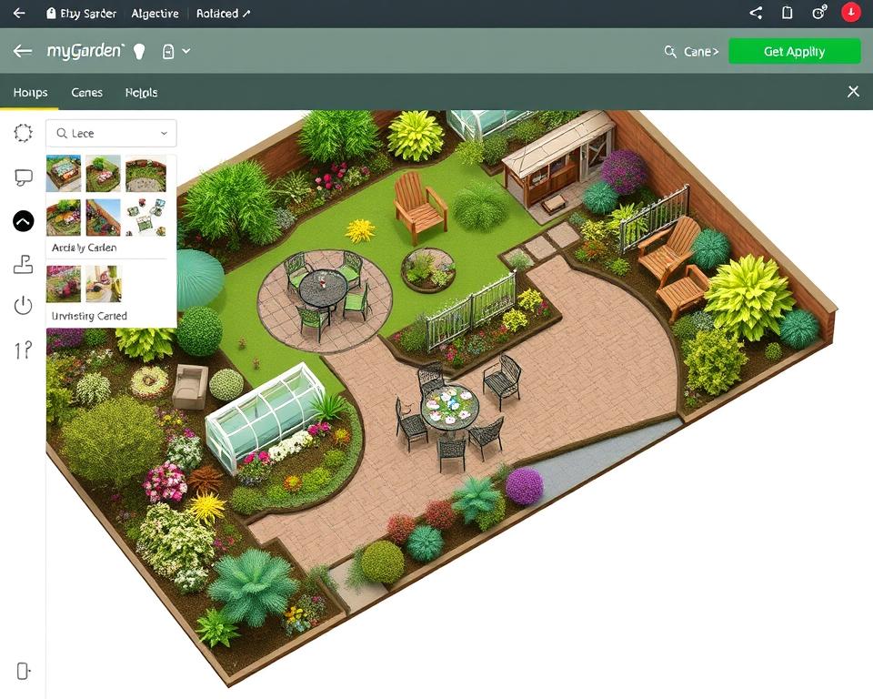Open the help icon in the left sidebar
Image resolution: width=873 pixels, height=699 pixels.
pyautogui.click(x=24, y=350)
